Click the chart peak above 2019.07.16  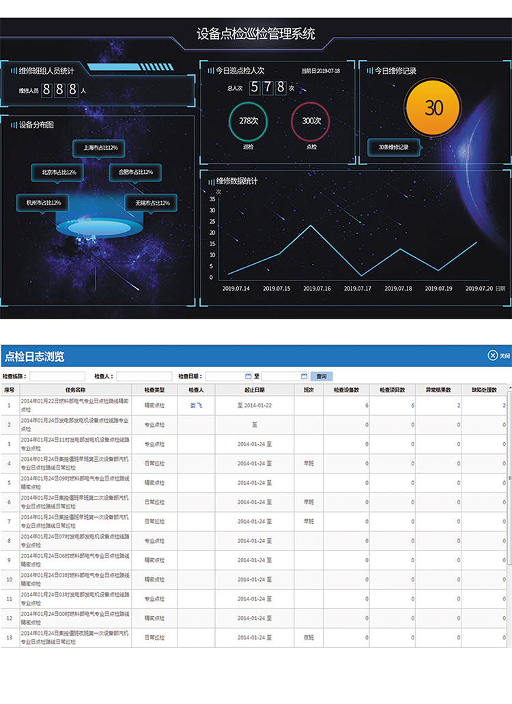click(311, 226)
